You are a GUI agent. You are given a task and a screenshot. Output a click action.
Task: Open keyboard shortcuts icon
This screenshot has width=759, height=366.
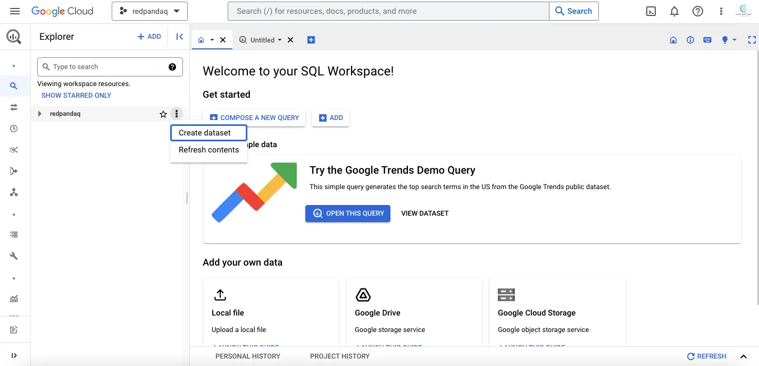coord(707,40)
